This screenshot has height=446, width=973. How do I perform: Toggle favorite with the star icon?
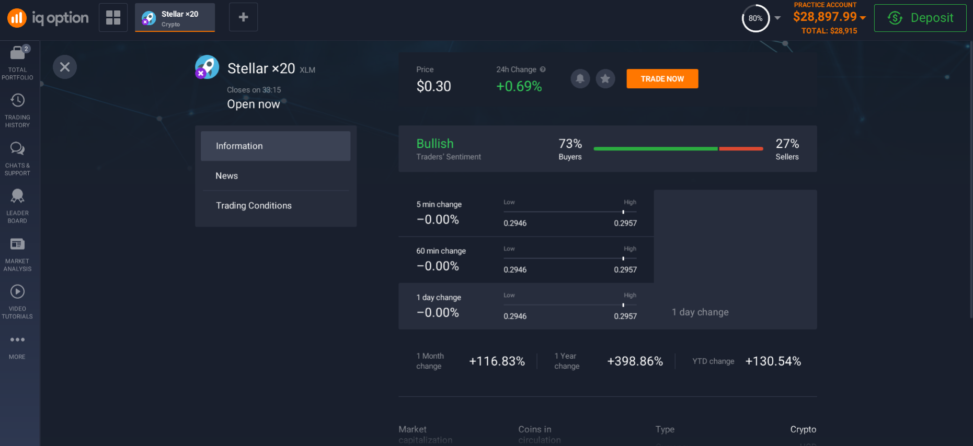click(x=605, y=79)
